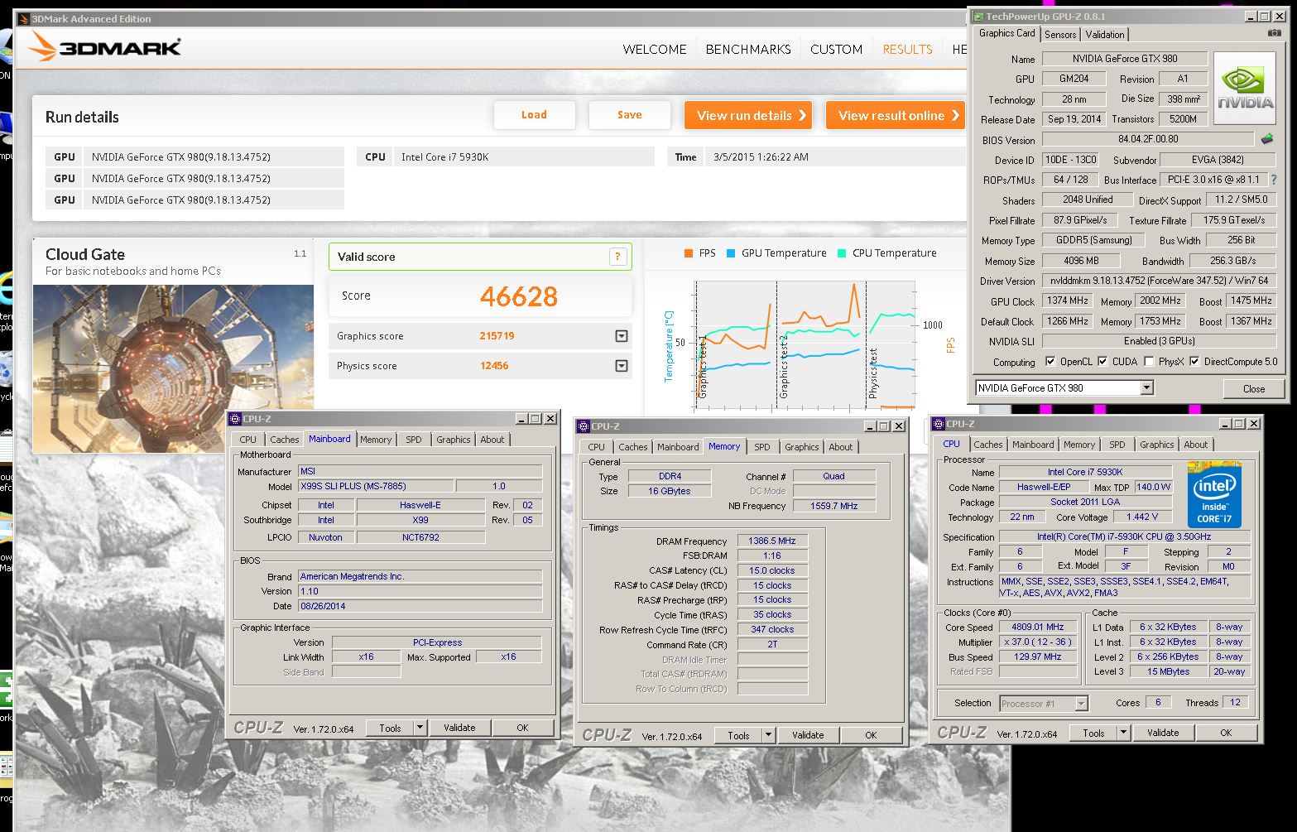The height and width of the screenshot is (832, 1297).
Task: Open SPD tab in Mainboard CPU-Z window
Action: [414, 440]
